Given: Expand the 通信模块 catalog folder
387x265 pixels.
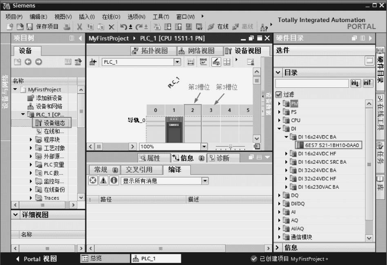Looking at the screenshot, I should [279, 237].
